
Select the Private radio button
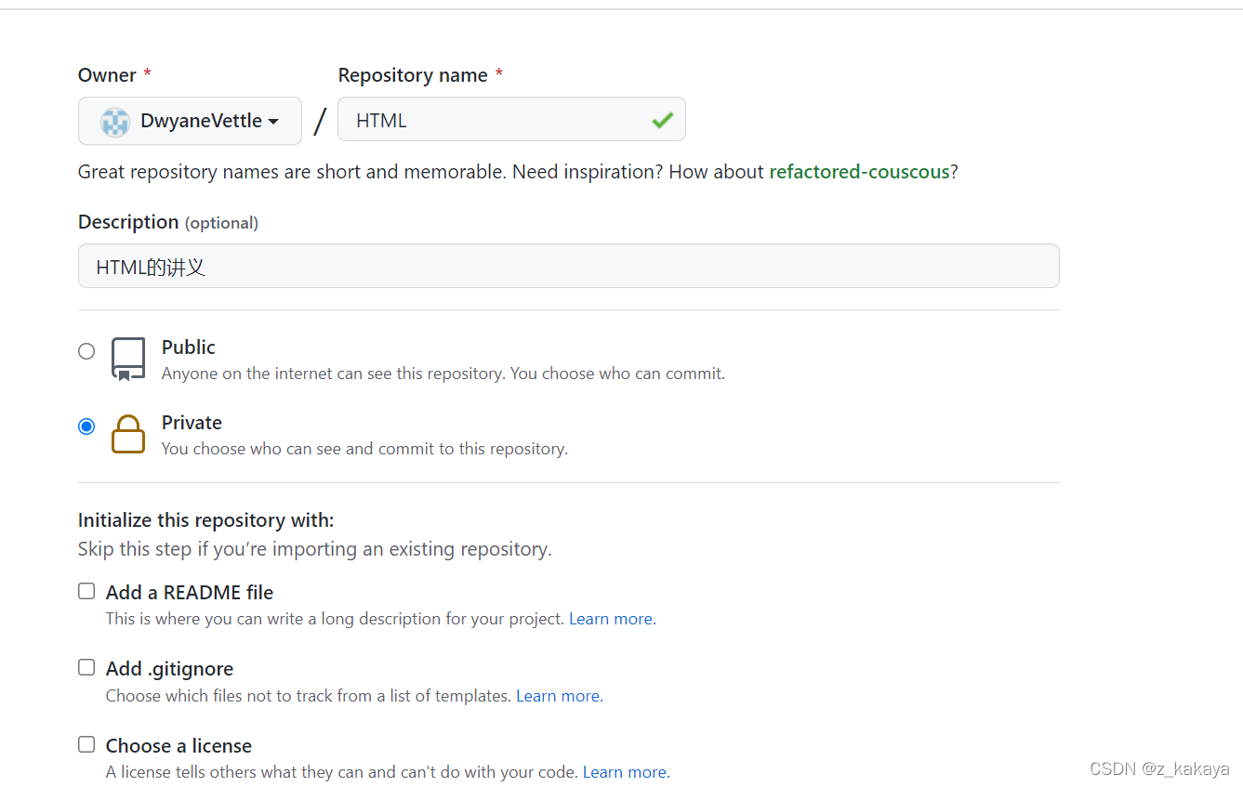[86, 426]
